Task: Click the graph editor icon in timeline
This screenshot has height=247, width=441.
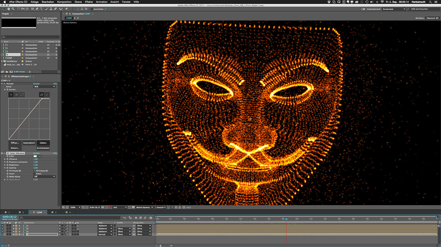Action: point(151,218)
